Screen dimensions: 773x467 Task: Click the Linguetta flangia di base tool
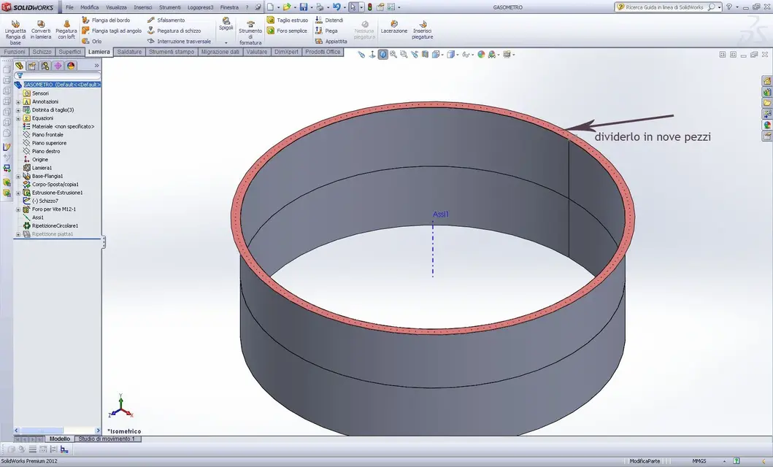tap(15, 33)
